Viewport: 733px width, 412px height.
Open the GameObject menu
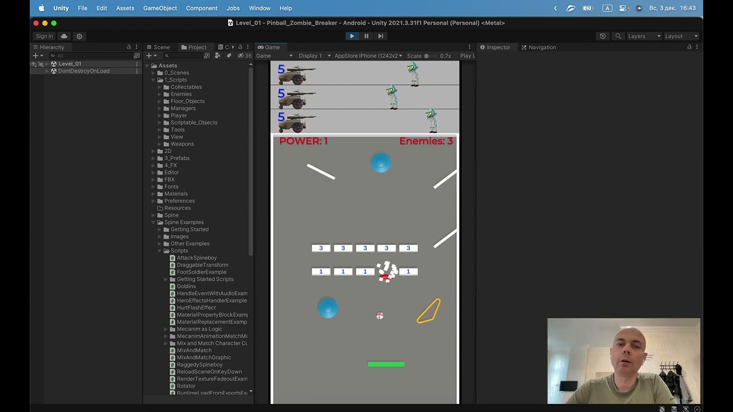point(160,8)
